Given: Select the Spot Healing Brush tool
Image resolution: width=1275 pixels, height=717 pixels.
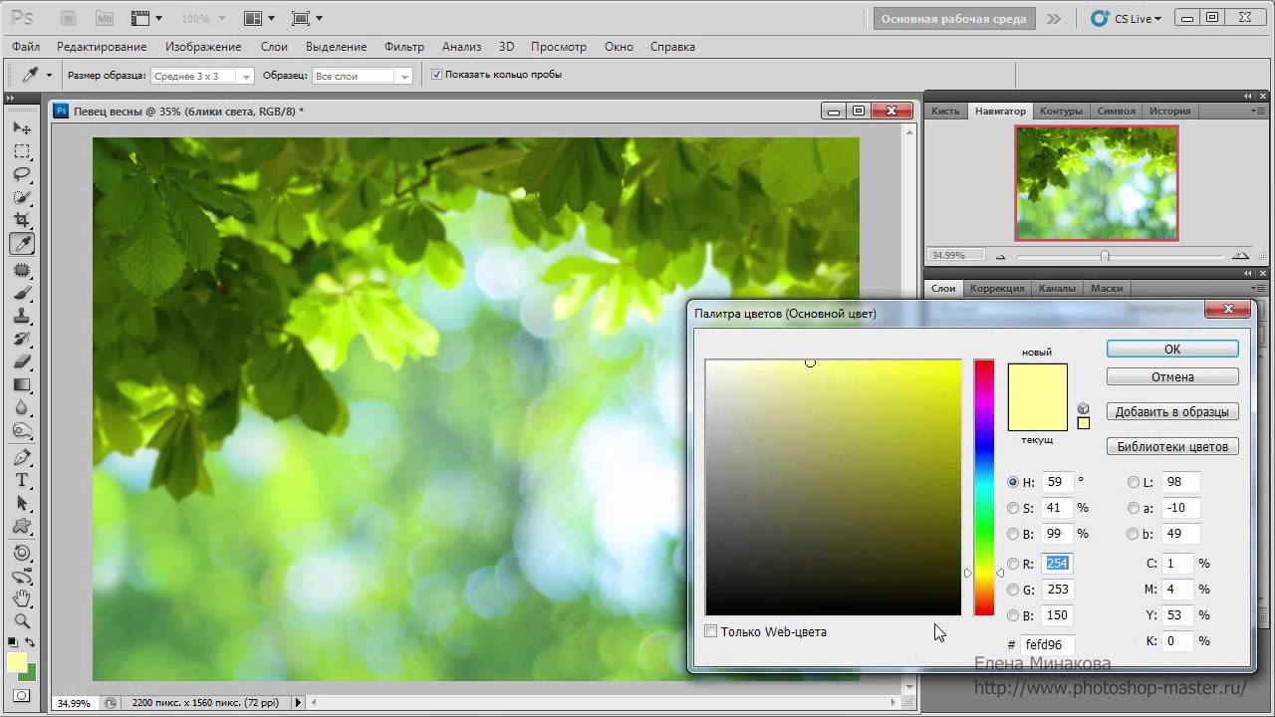Looking at the screenshot, I should (x=22, y=271).
